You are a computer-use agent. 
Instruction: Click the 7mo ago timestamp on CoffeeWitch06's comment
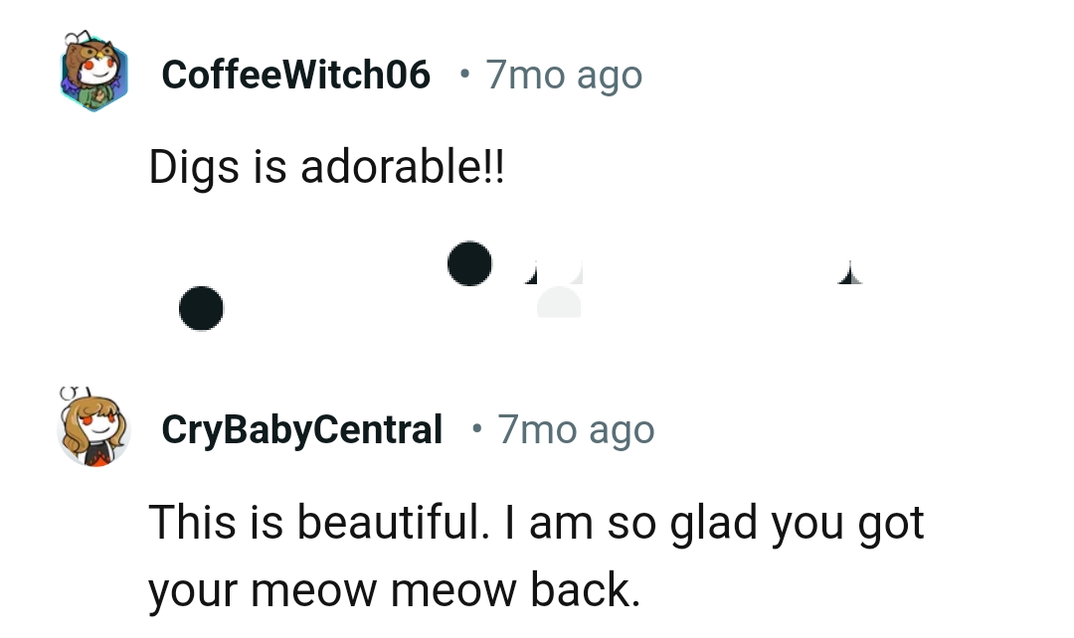click(x=563, y=74)
